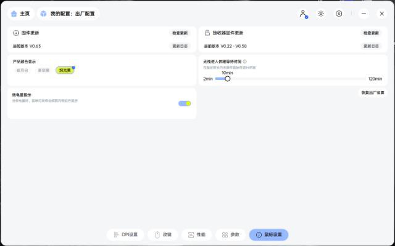
Task: Select the 皎月白 product color option
Action: (x=22, y=71)
